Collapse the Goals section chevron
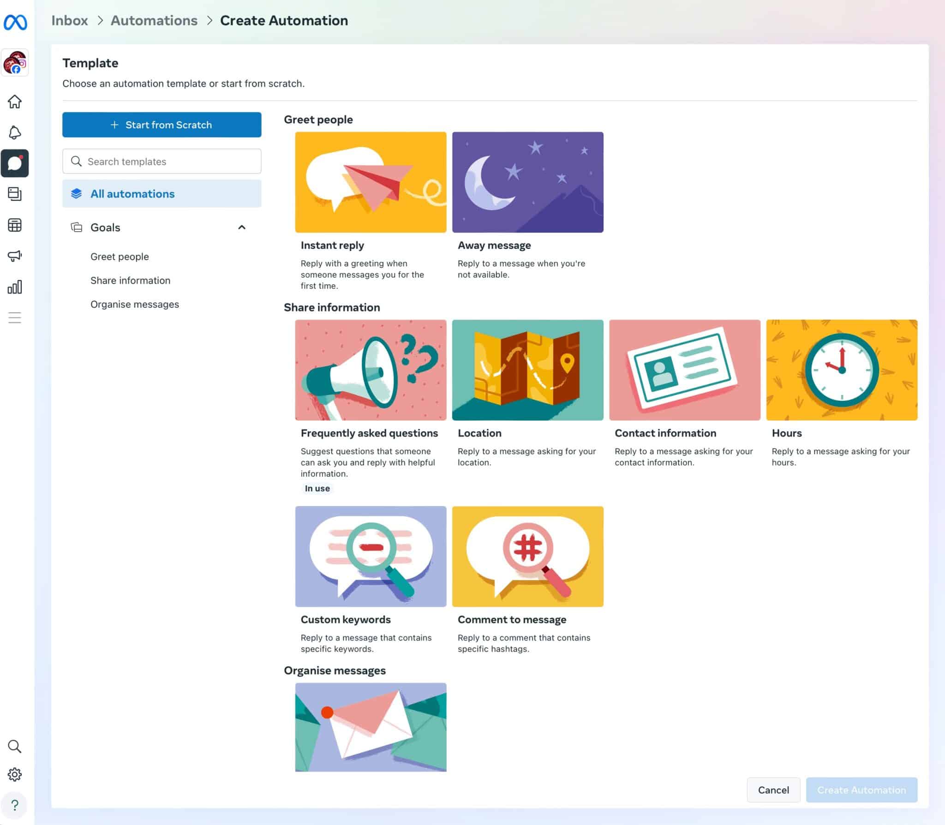The height and width of the screenshot is (825, 945). pyautogui.click(x=242, y=227)
